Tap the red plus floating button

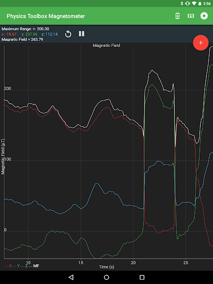[201, 42]
